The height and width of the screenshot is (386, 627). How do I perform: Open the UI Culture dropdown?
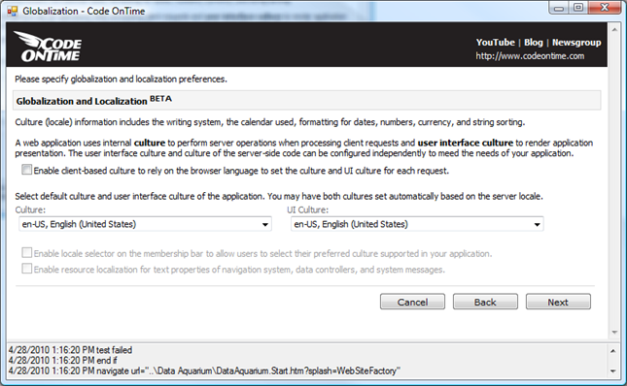[417, 224]
